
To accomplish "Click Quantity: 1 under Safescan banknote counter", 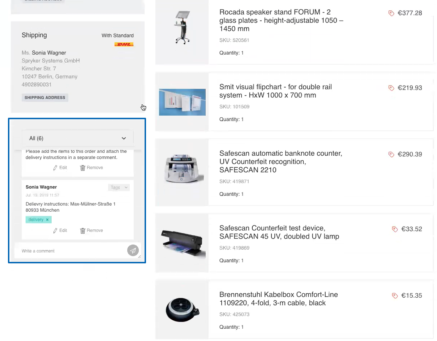I will (x=231, y=194).
